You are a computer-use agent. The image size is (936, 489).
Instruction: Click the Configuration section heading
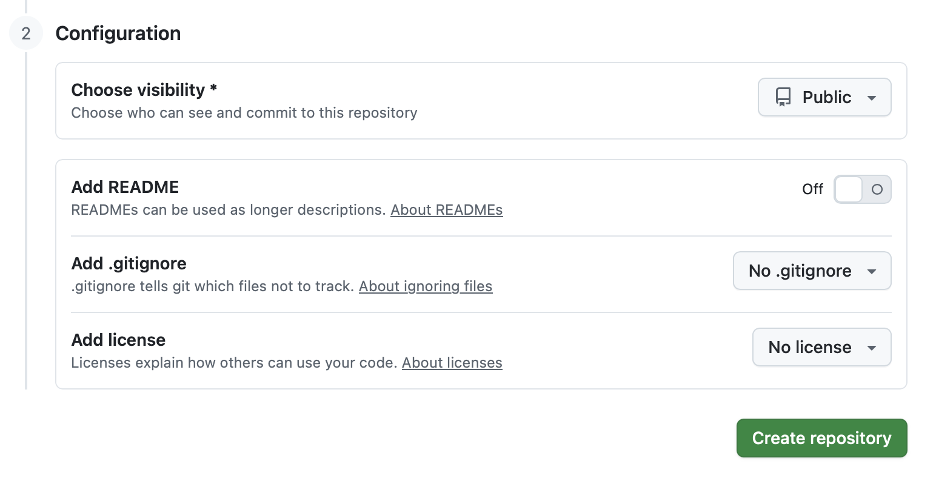pyautogui.click(x=118, y=33)
